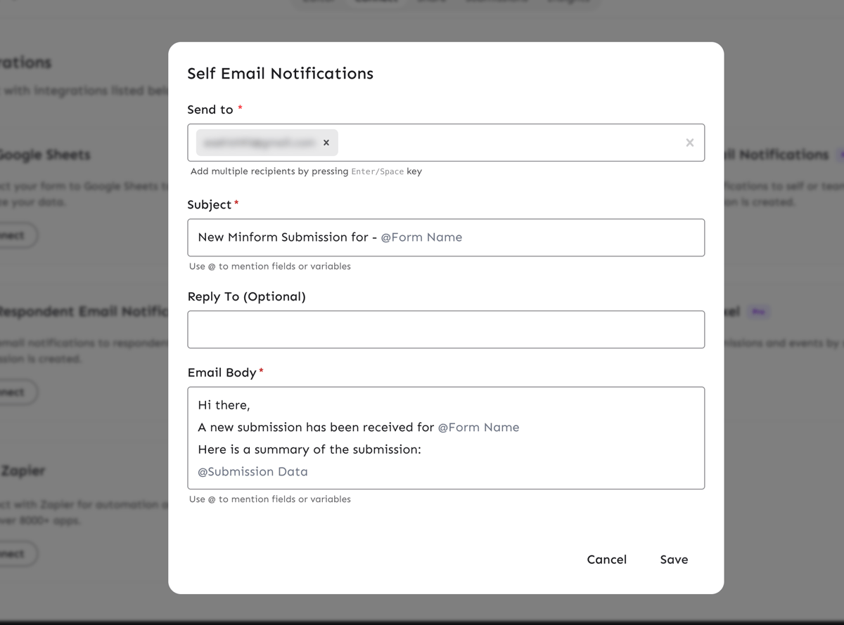Click the mention hint text below Email Body
Image resolution: width=844 pixels, height=625 pixels.
[270, 499]
